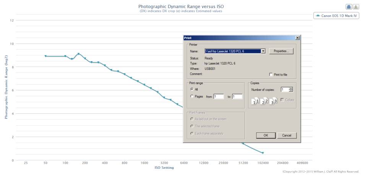The width and height of the screenshot is (367, 176).
Task: Click the Number of copies field
Action: click(x=285, y=89)
